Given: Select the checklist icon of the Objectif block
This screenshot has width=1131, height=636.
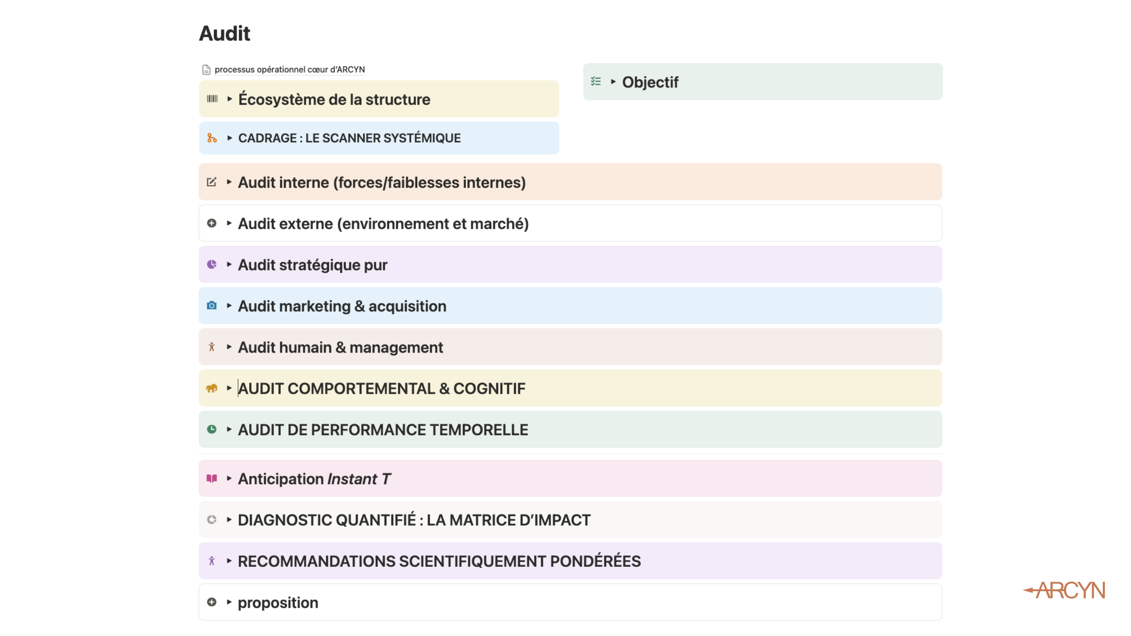Looking at the screenshot, I should (x=596, y=82).
